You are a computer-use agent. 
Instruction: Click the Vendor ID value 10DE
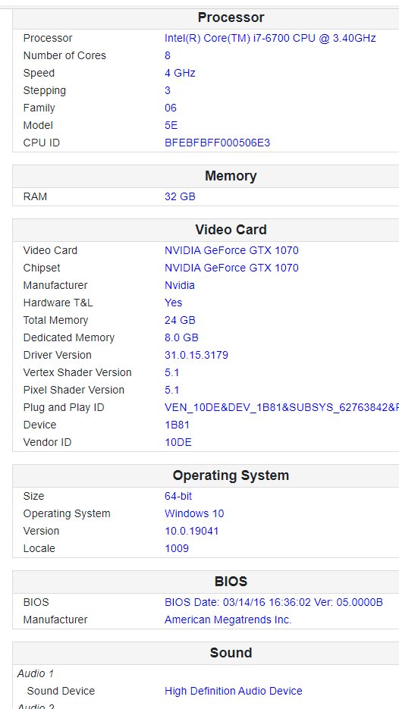click(178, 442)
